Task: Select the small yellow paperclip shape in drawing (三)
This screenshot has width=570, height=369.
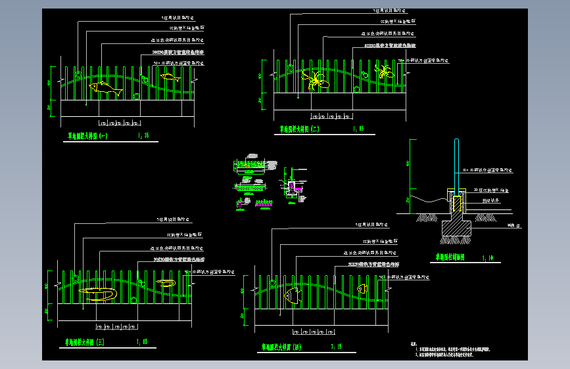Action: point(166,283)
